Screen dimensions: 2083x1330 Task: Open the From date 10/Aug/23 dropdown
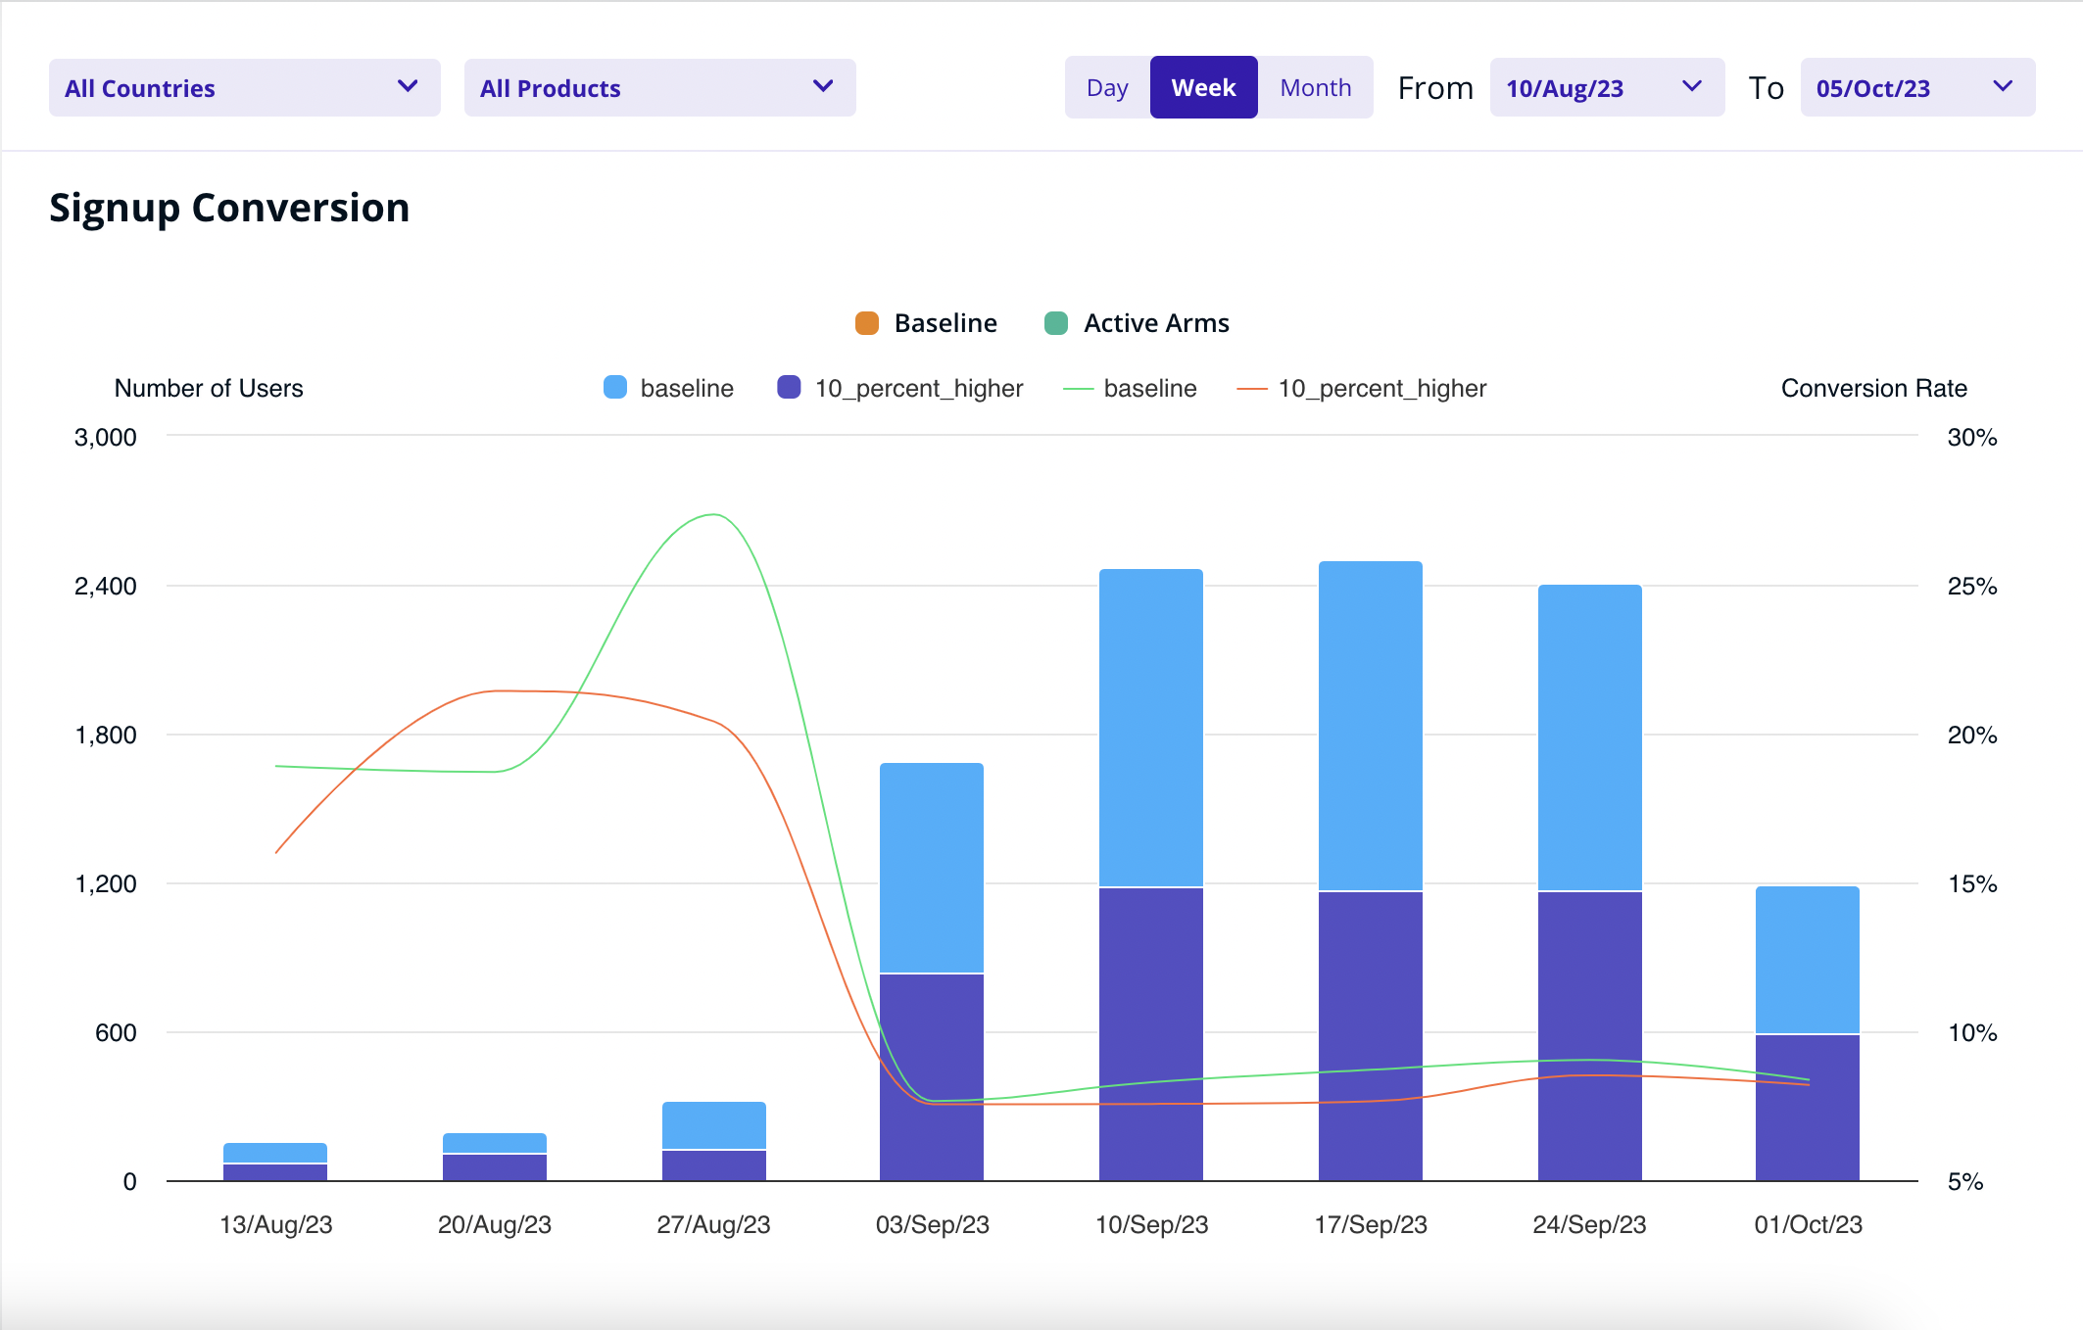pyautogui.click(x=1606, y=88)
